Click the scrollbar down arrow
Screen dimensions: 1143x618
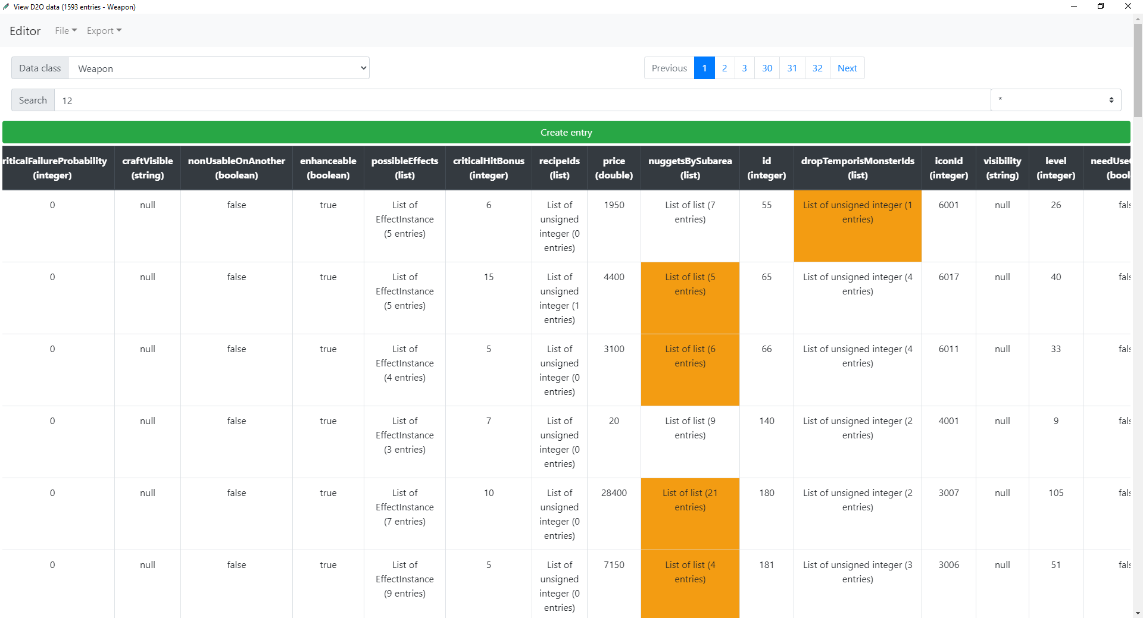[1138, 613]
